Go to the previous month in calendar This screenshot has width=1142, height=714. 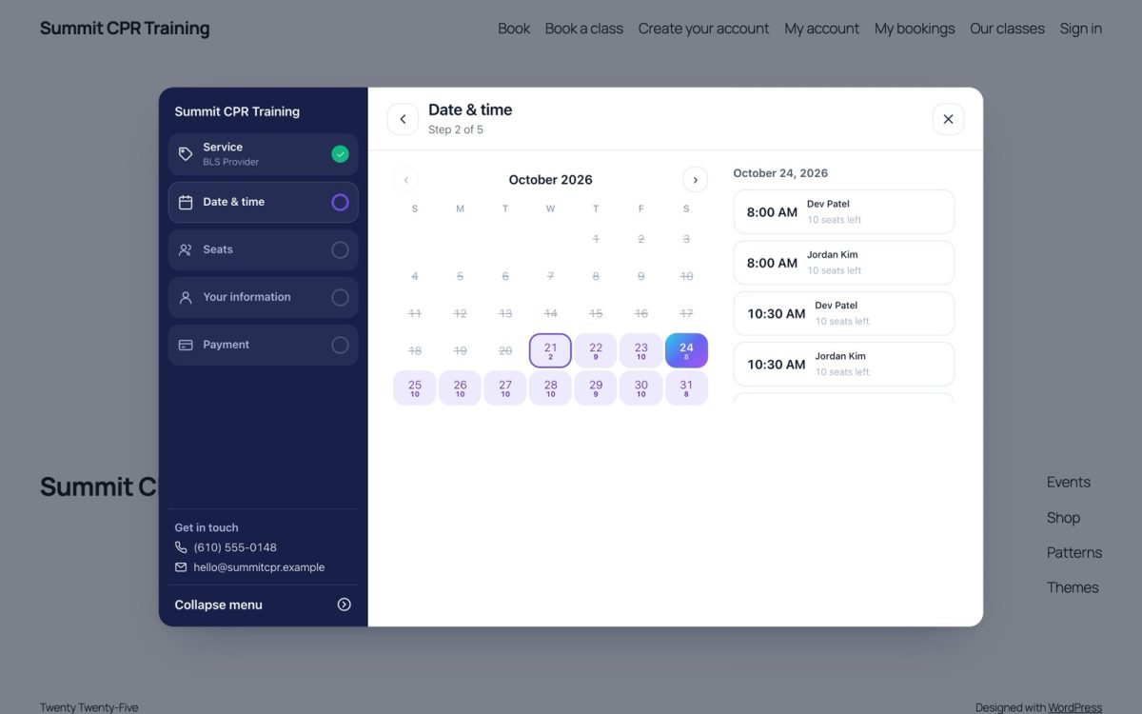406,179
